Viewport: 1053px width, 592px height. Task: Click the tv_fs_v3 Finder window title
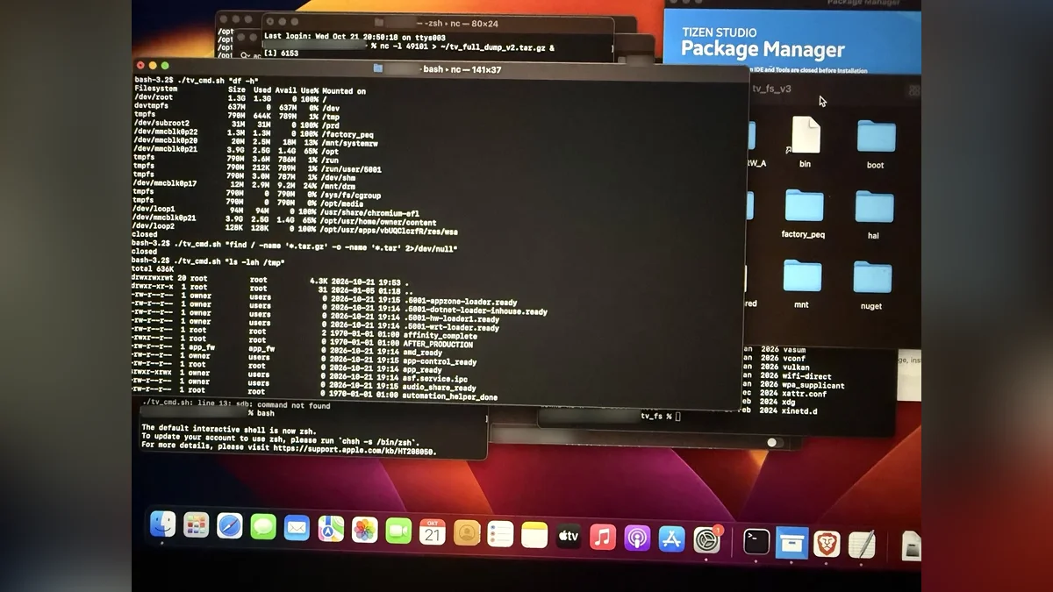771,89
